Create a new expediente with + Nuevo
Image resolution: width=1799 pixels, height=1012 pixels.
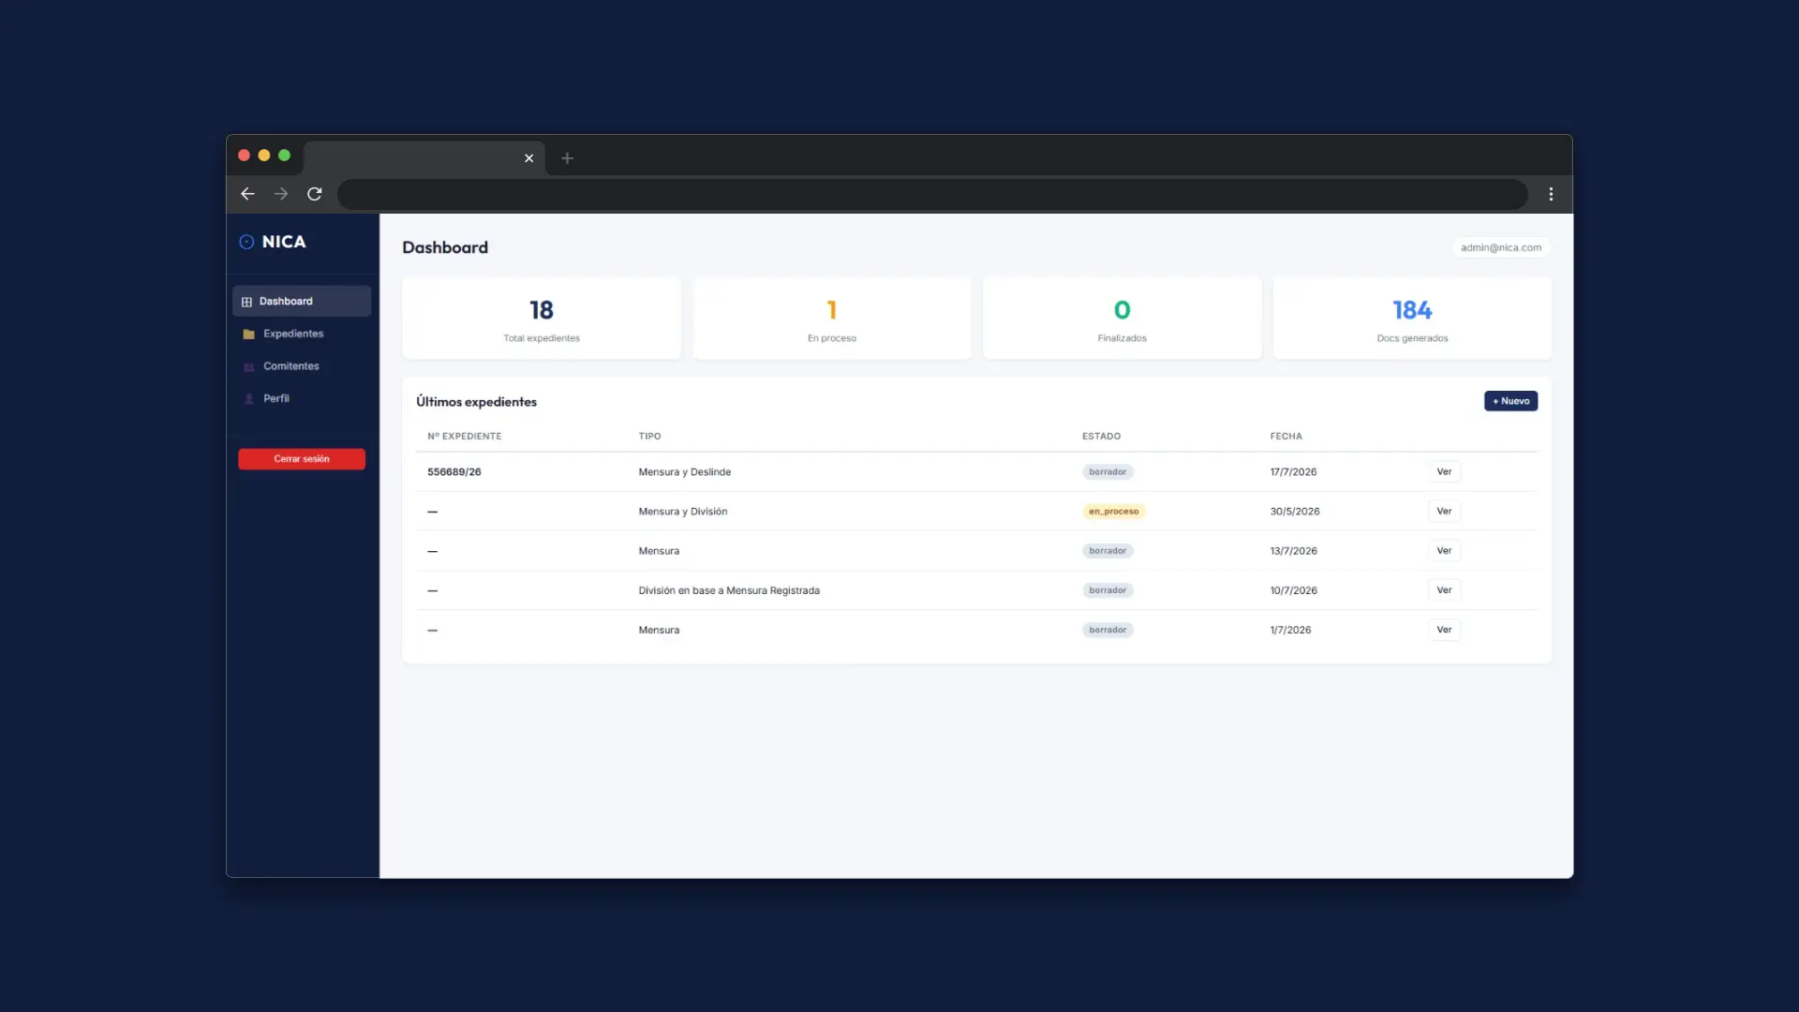coord(1510,401)
